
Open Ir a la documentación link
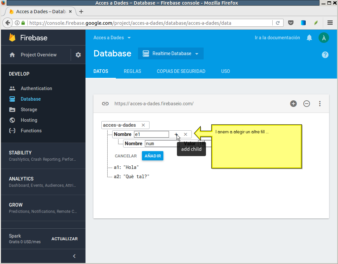277,38
